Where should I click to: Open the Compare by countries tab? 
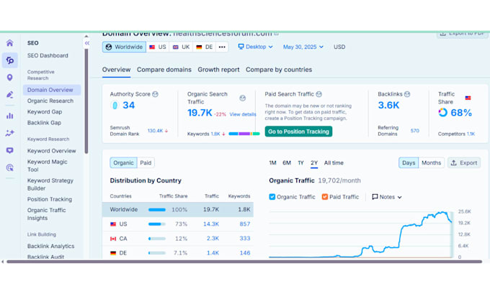click(279, 70)
